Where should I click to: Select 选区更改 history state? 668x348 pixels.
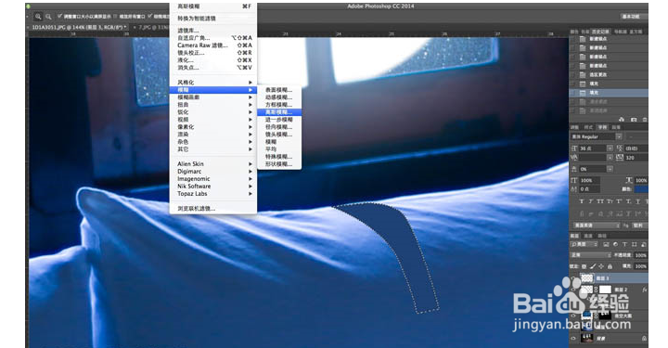coord(609,74)
